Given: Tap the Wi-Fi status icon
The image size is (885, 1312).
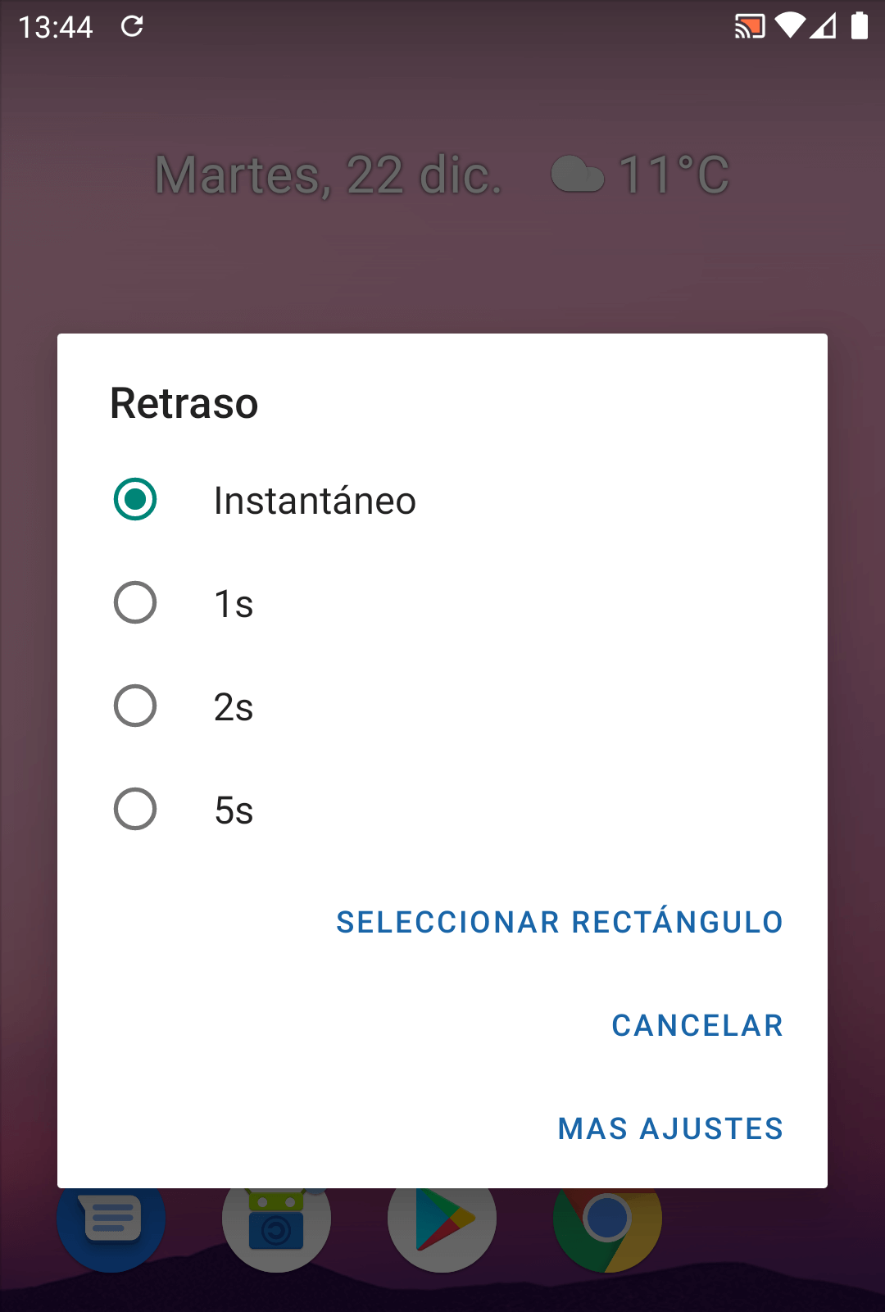Looking at the screenshot, I should tap(790, 26).
